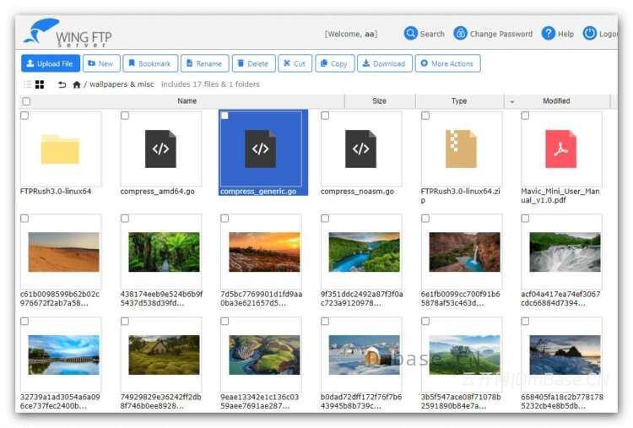Create a New item
633x428 pixels.
101,63
